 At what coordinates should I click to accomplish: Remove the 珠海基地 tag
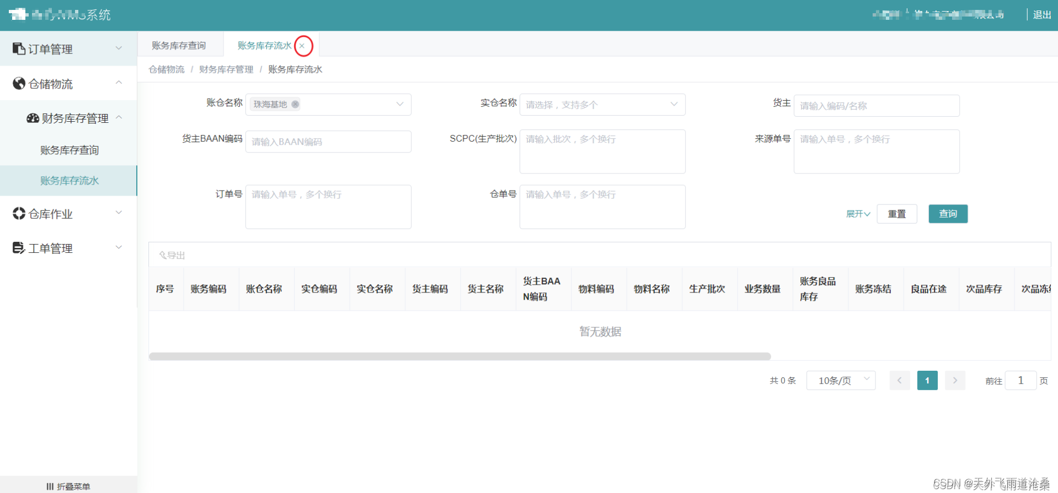click(x=295, y=104)
